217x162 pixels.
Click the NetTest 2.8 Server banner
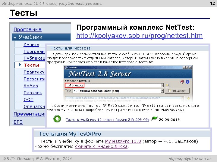(128, 74)
